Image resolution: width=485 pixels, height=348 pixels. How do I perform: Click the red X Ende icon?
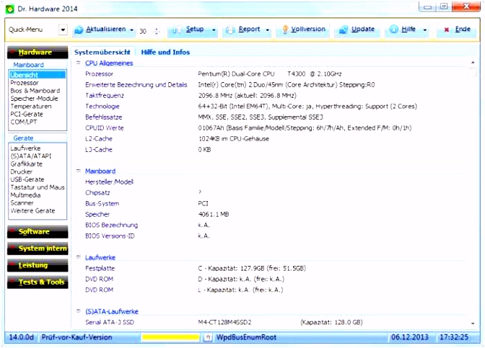click(x=446, y=30)
